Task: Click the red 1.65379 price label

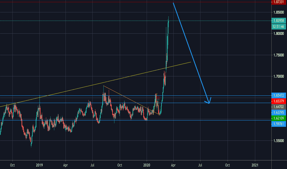Action: 279,101
